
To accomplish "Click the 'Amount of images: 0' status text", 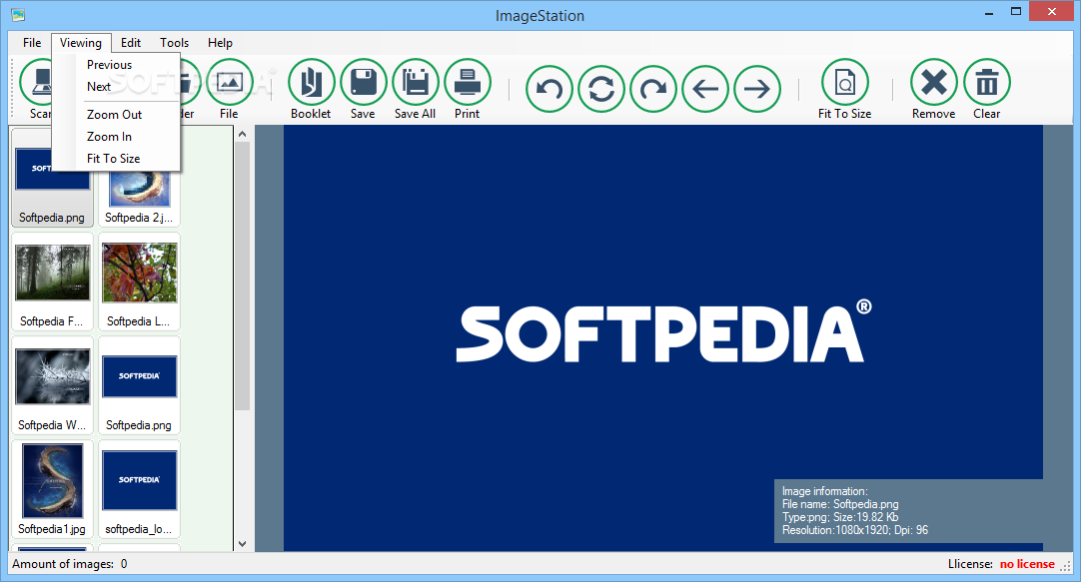I will click(70, 564).
